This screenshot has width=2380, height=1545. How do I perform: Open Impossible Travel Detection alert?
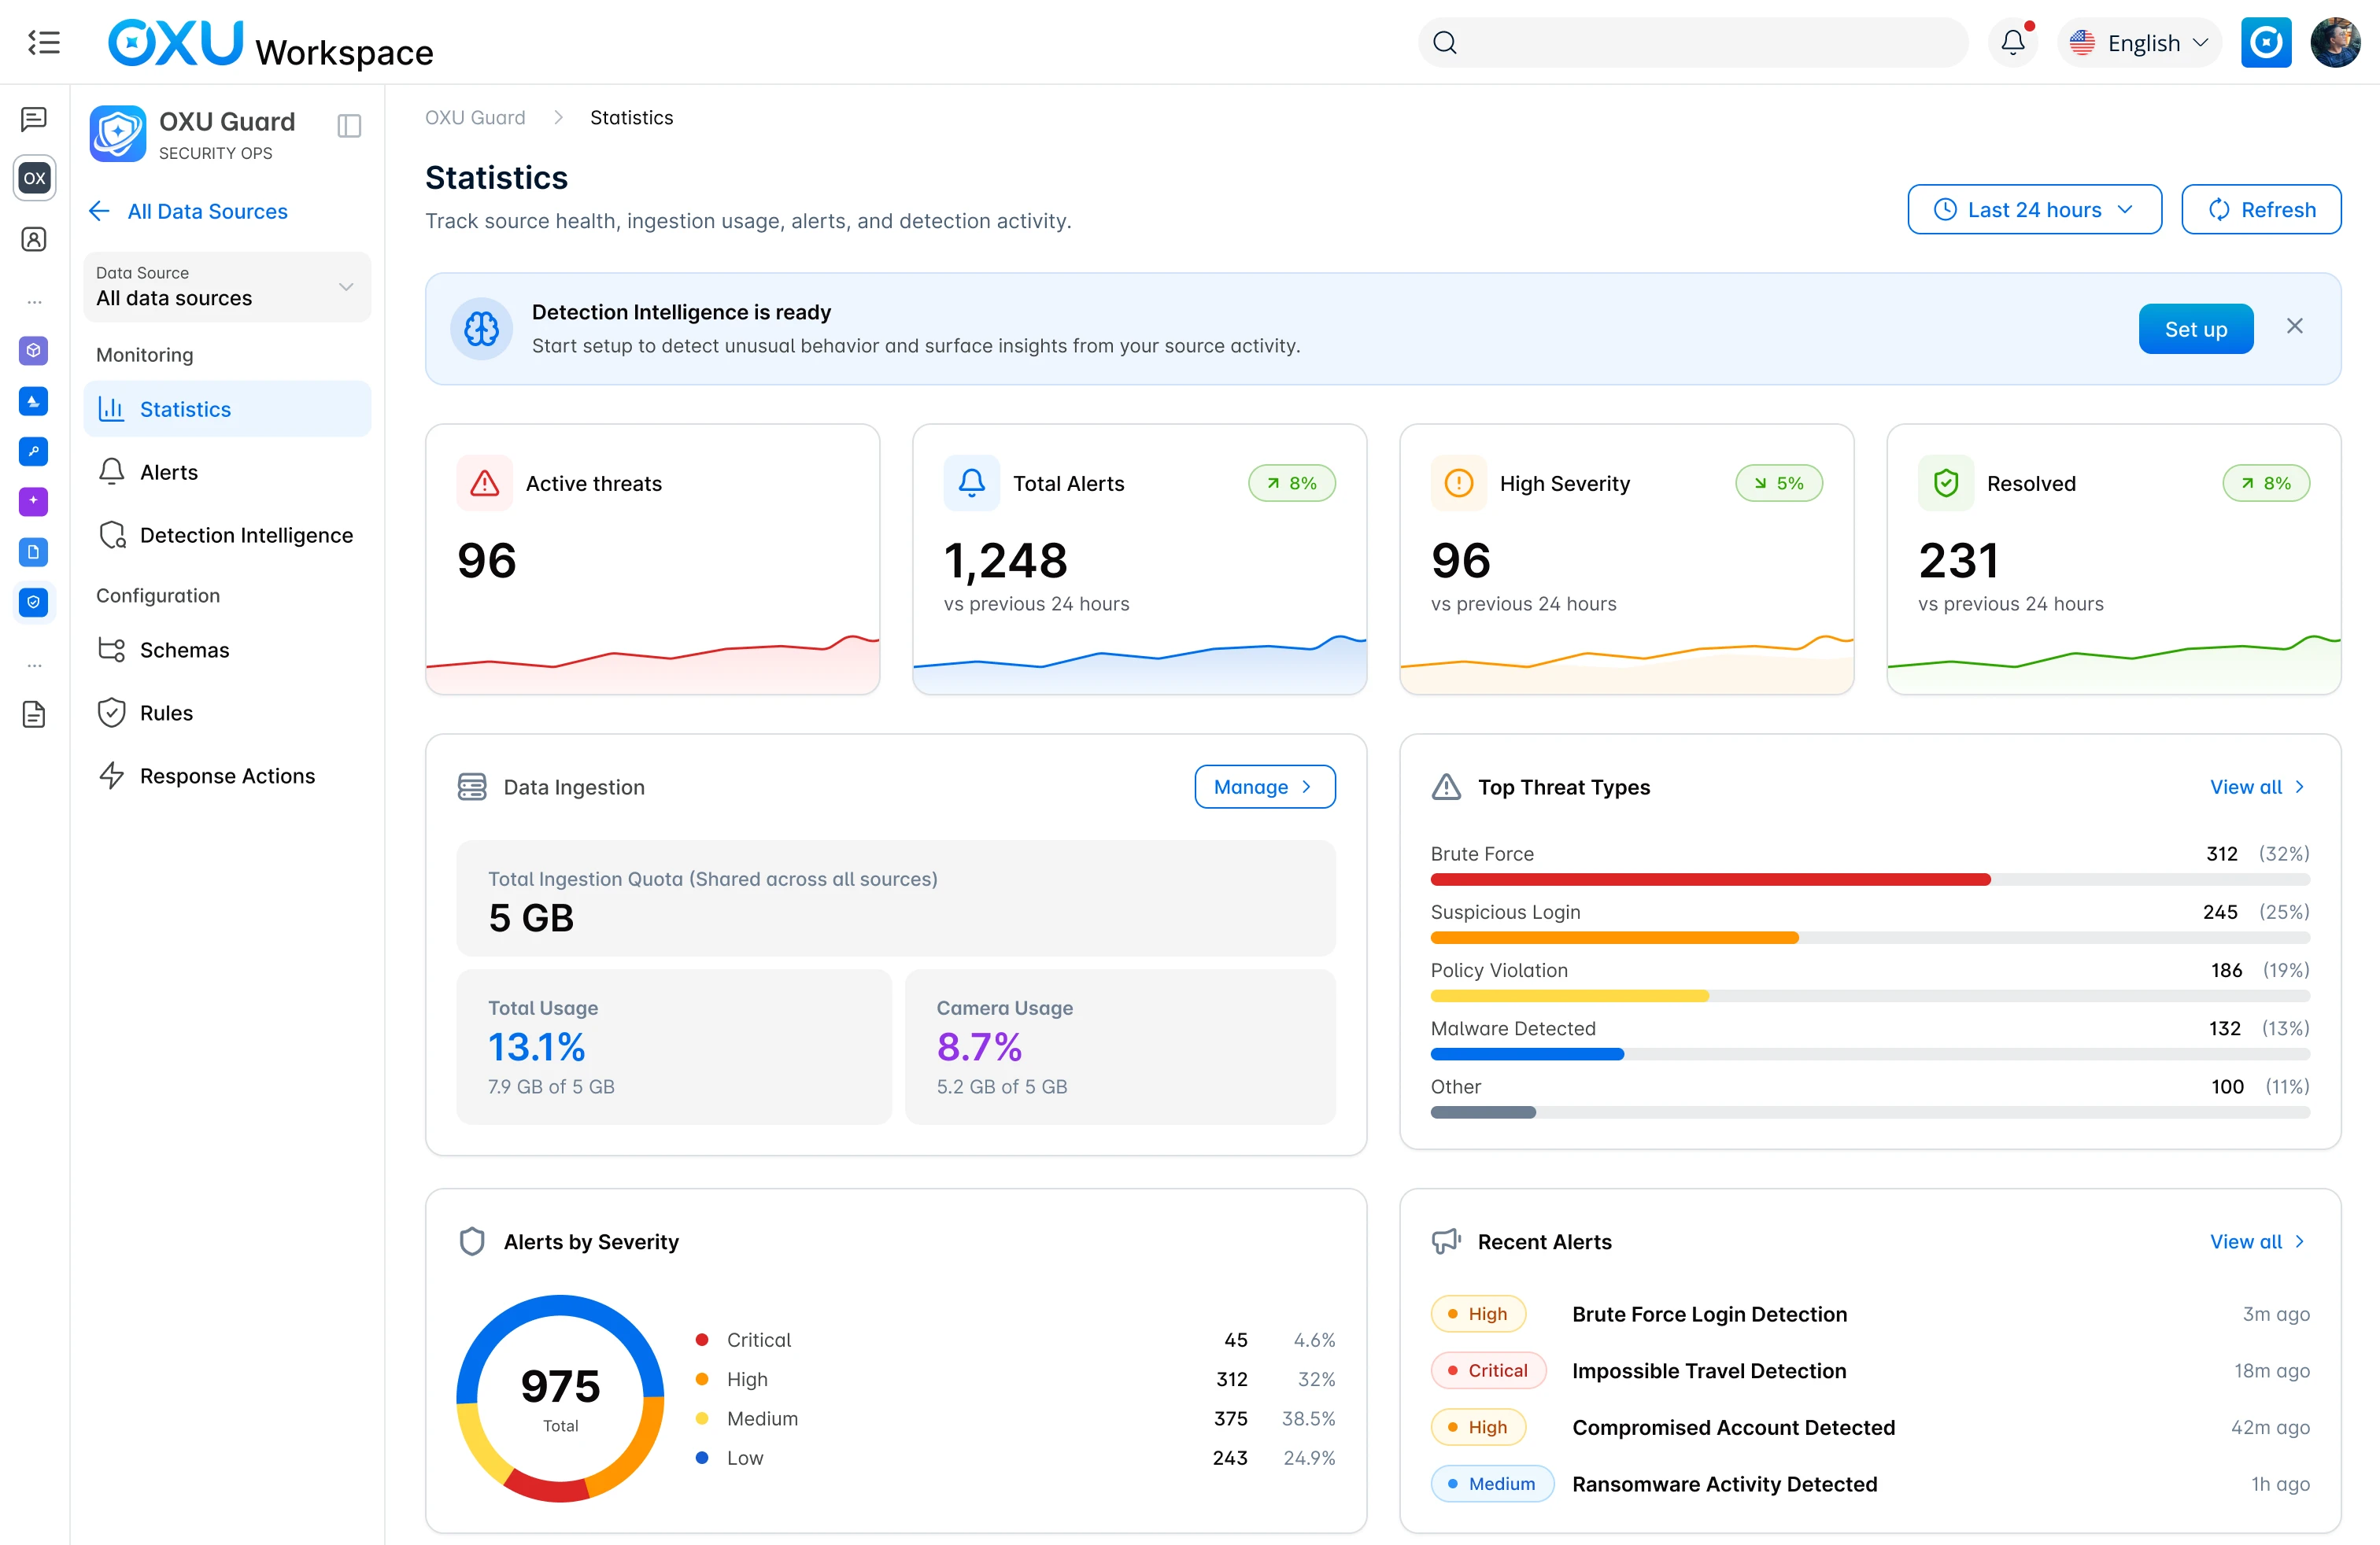click(1870, 1370)
